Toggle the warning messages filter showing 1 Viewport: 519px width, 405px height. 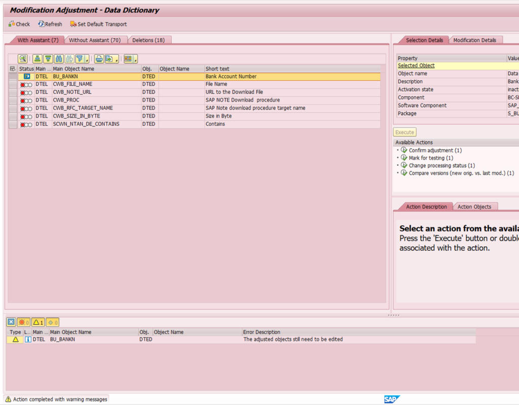pos(38,322)
